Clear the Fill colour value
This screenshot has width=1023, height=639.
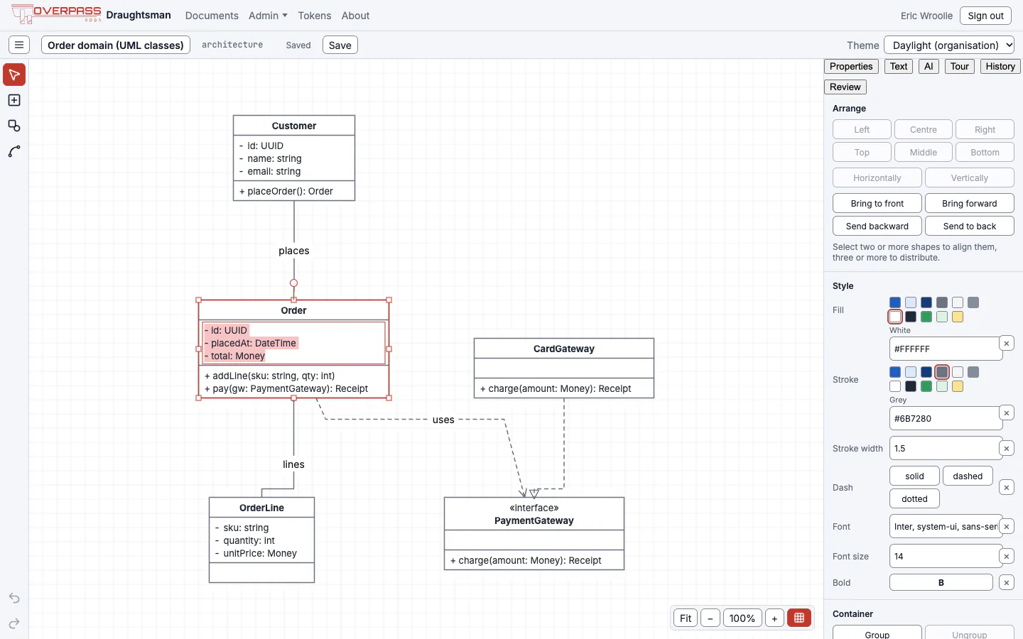coord(1007,344)
